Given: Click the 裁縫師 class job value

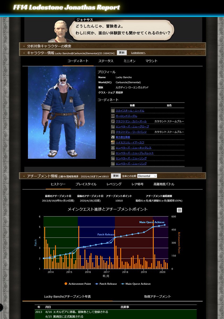Looking at the screenshot, I should point(119,93).
